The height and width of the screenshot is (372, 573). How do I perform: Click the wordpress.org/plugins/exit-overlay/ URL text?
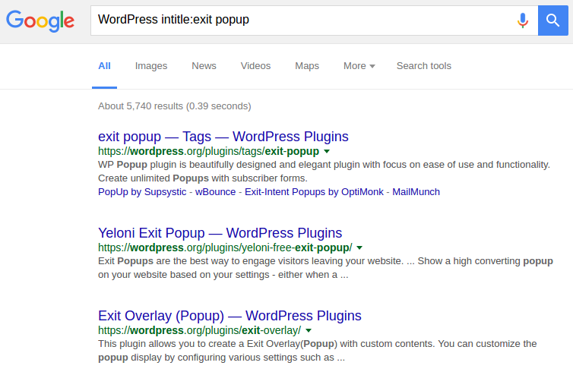pyautogui.click(x=200, y=330)
